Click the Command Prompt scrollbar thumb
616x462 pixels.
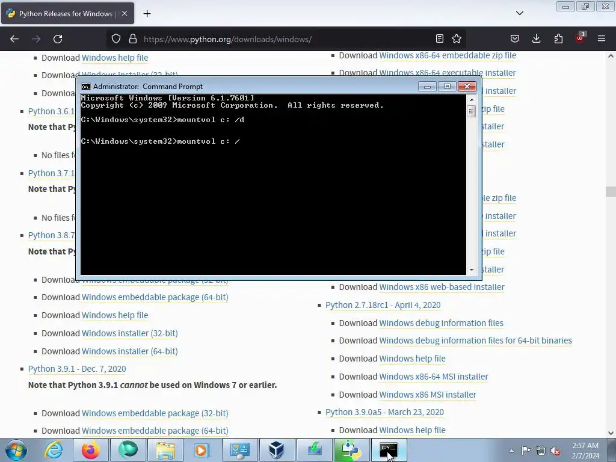coord(472,111)
